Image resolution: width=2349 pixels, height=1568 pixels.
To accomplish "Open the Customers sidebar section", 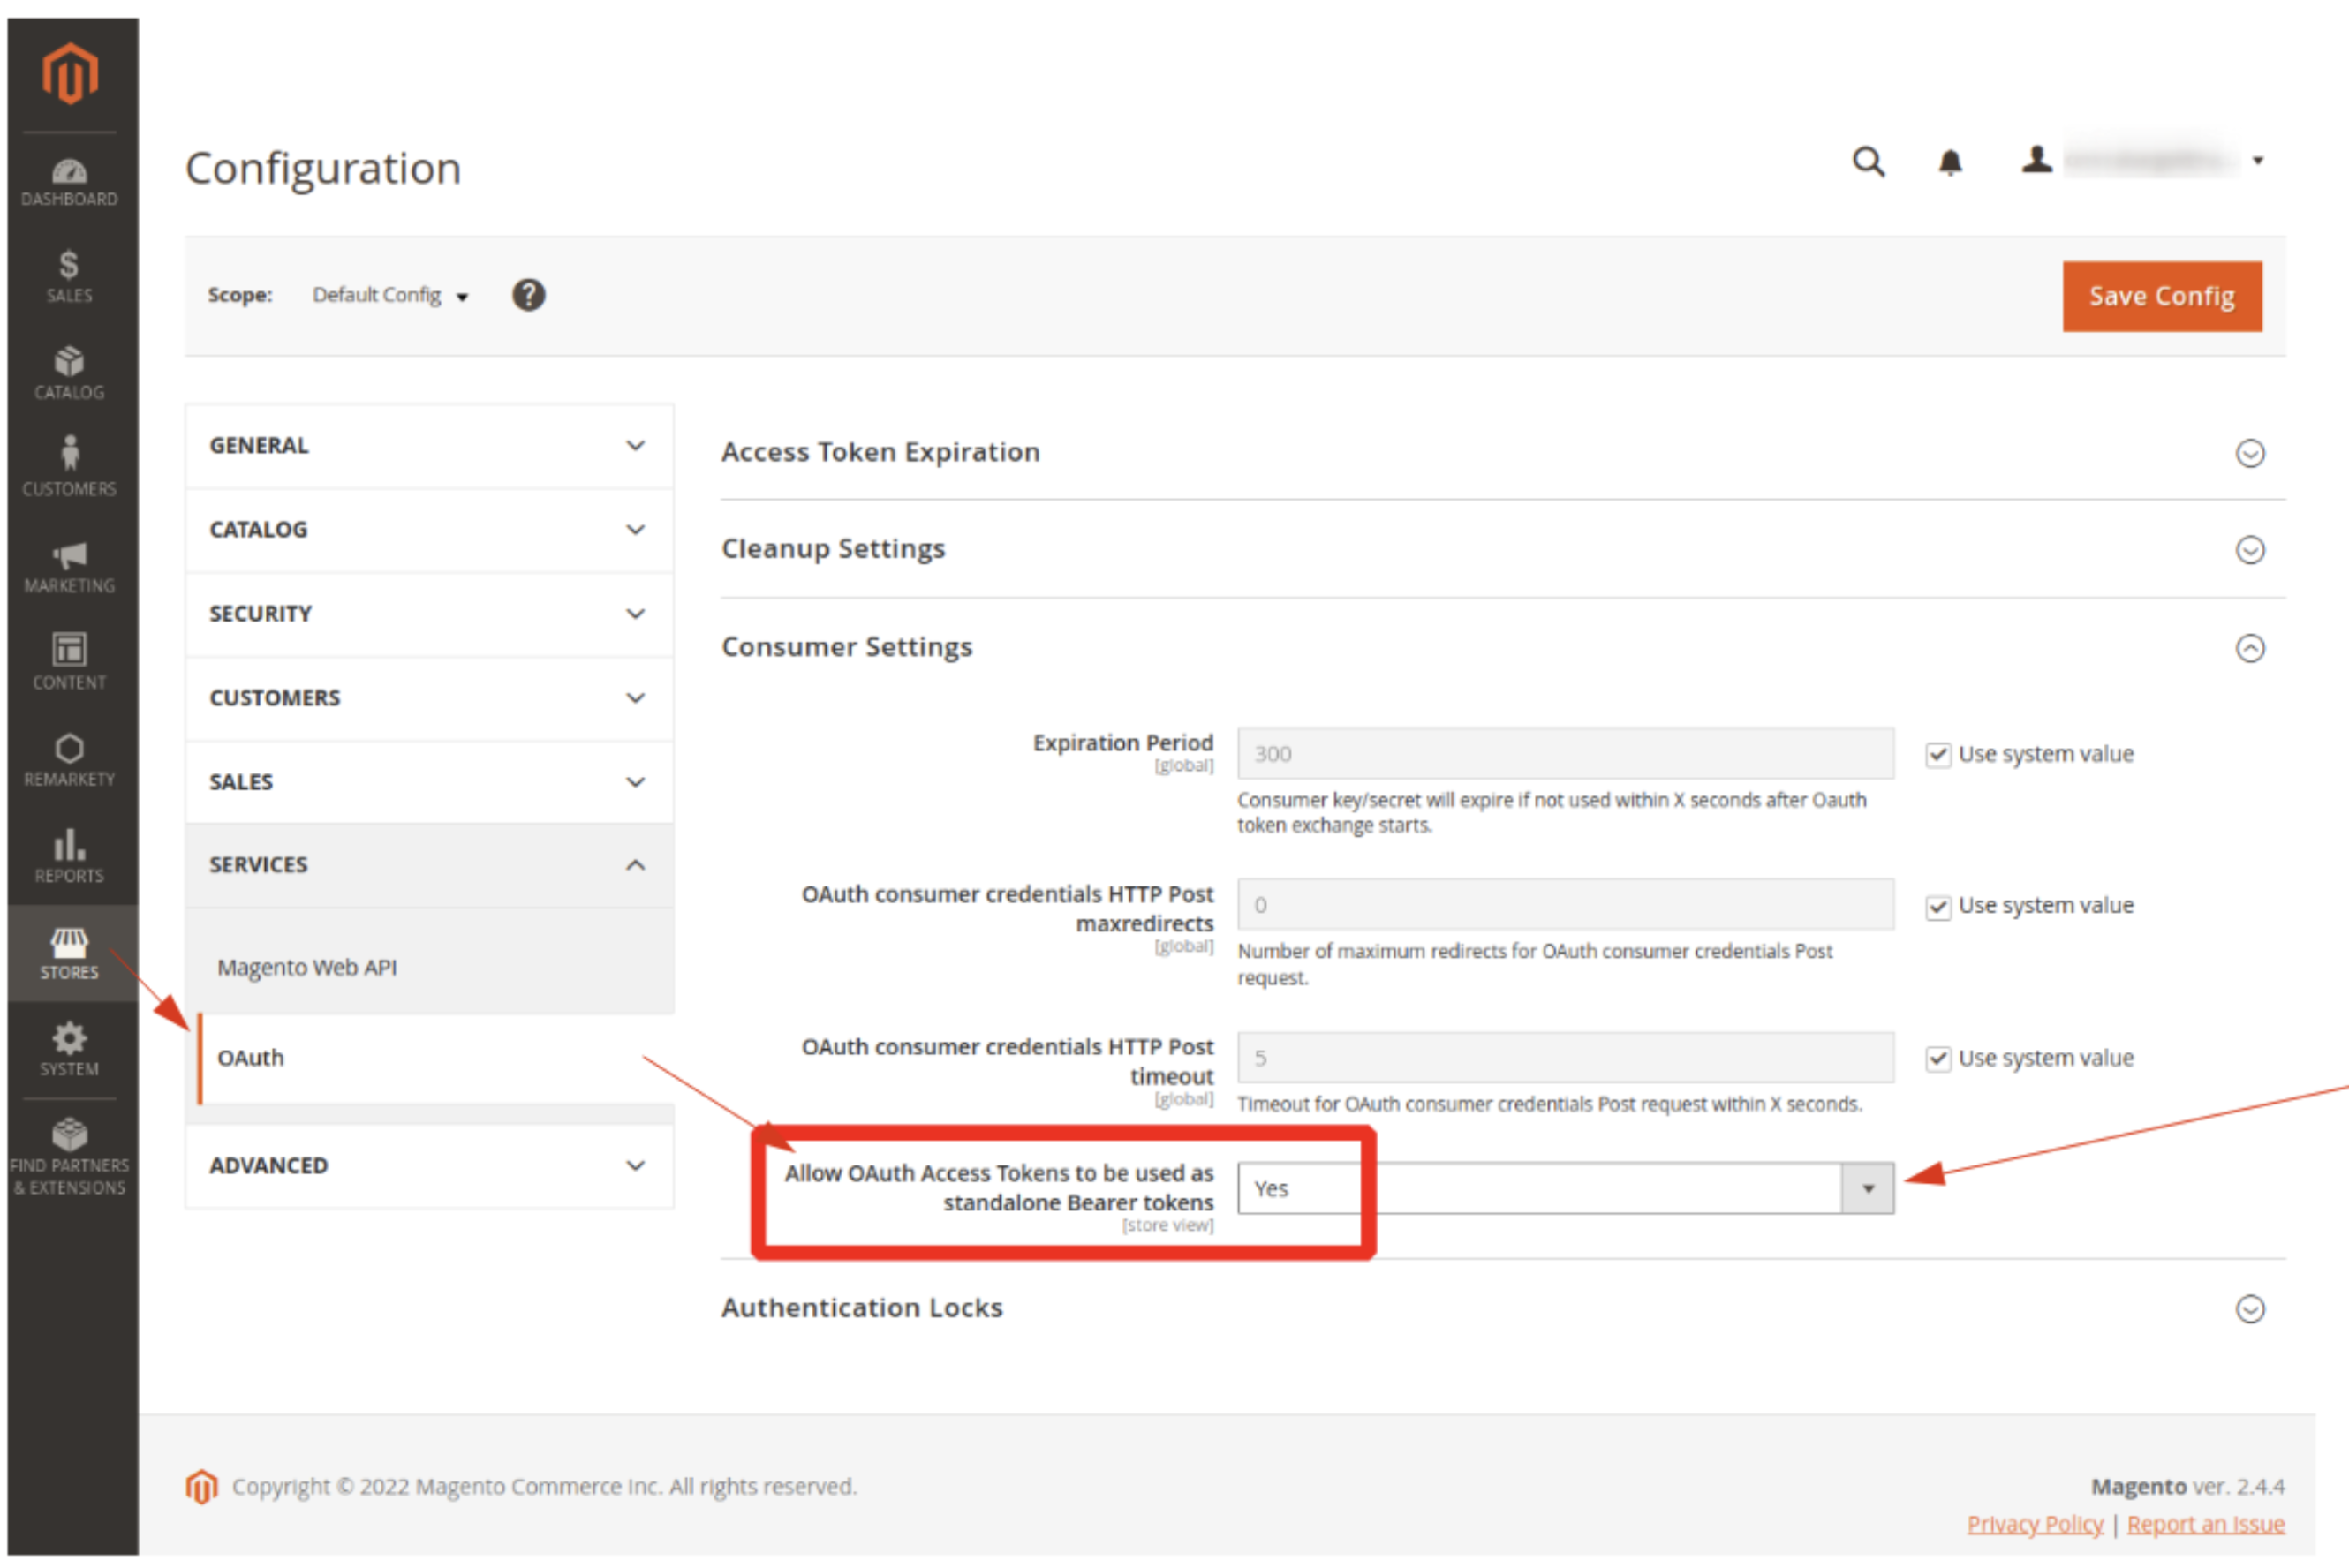I will click(x=69, y=468).
